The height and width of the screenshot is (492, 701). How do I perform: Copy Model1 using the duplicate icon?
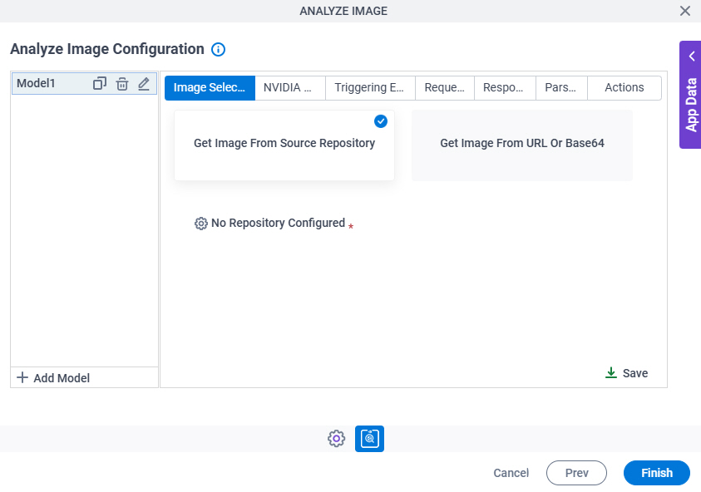pos(99,84)
